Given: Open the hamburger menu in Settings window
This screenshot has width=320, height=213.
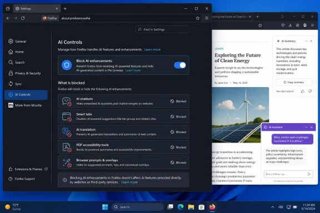Looking at the screenshot, I should (x=207, y=18).
